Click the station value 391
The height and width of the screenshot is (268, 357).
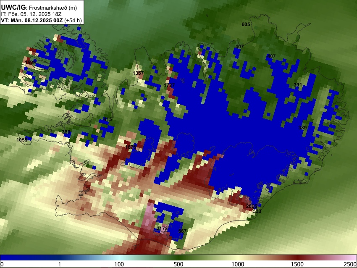(298, 85)
